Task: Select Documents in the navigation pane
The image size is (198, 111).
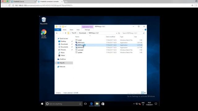Action: point(64,47)
